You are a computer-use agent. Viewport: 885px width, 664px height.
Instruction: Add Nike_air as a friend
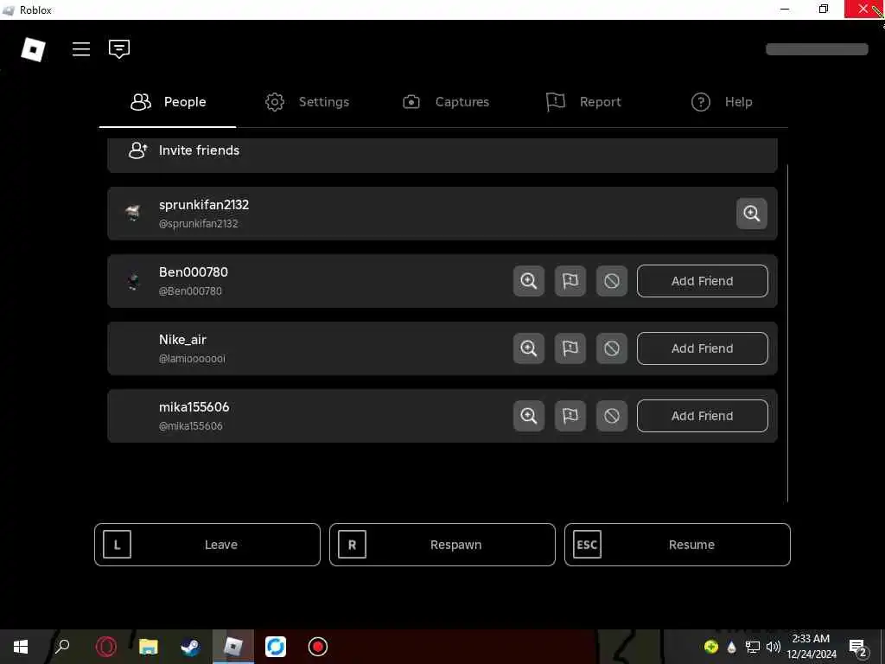[702, 348]
